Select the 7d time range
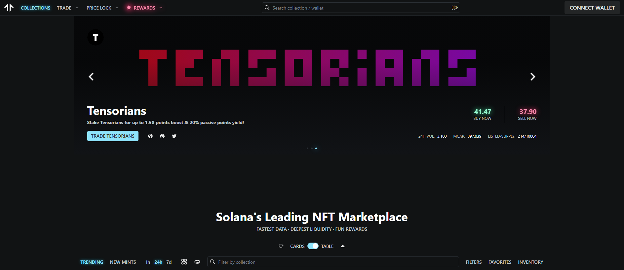This screenshot has width=624, height=270. [169, 262]
